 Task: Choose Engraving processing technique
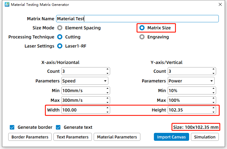[142, 37]
